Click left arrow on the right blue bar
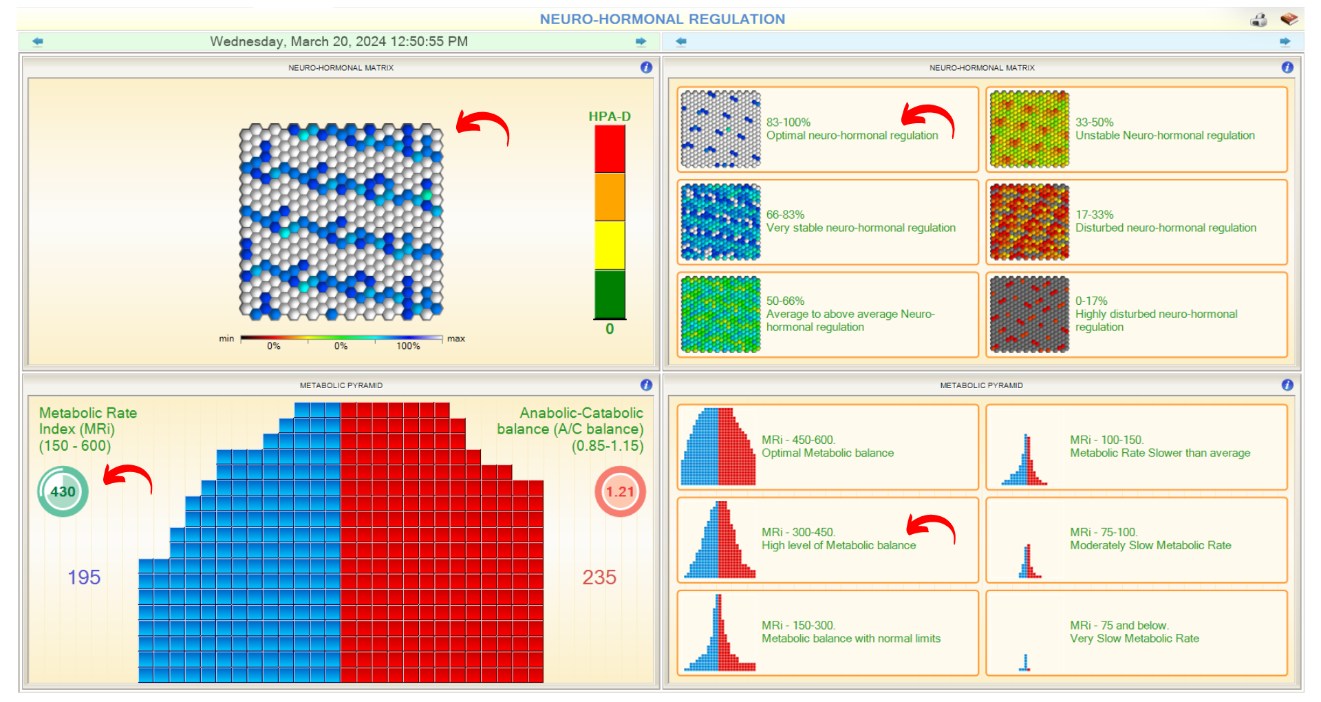 click(681, 41)
